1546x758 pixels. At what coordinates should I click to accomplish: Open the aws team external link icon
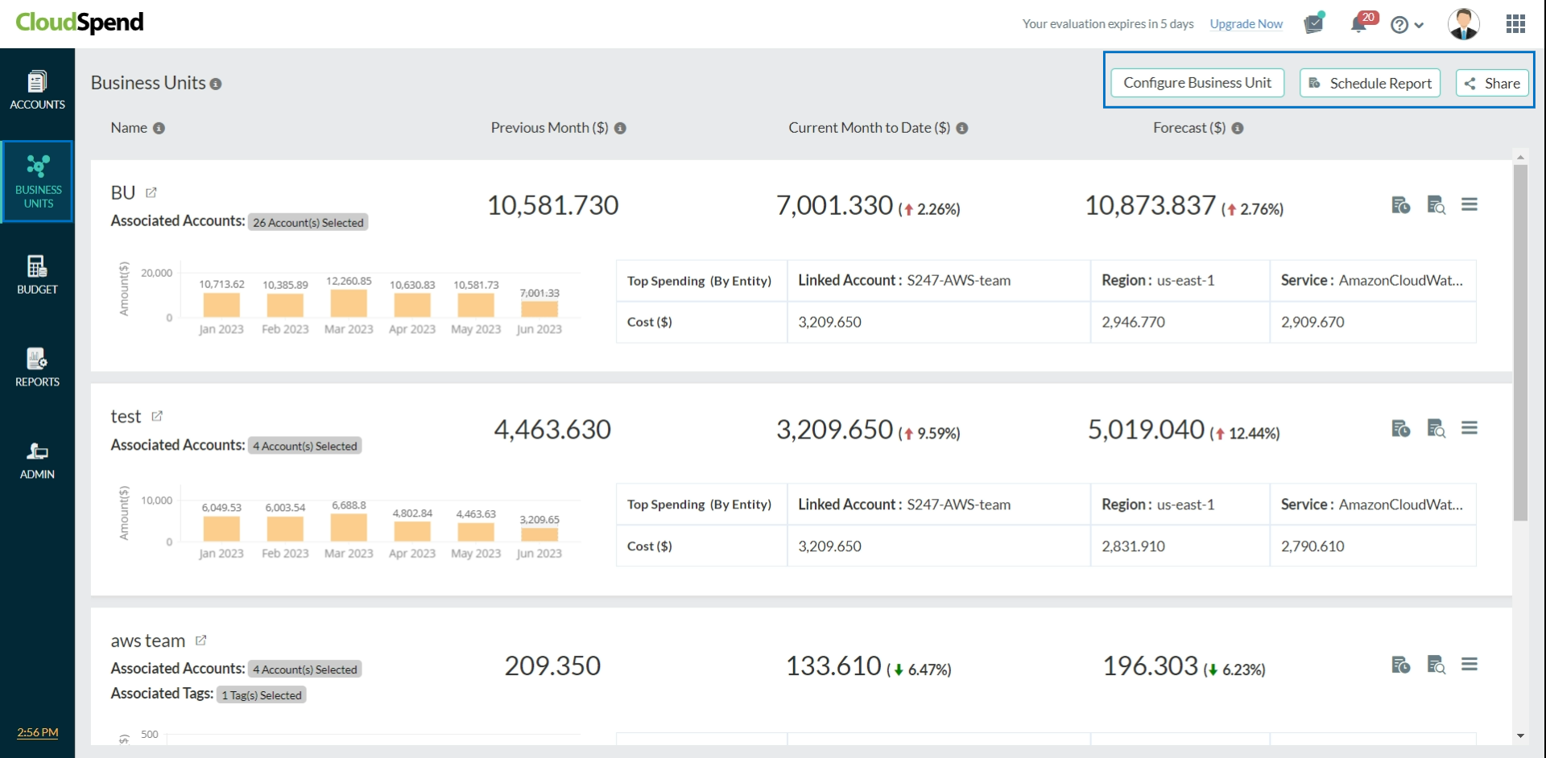201,641
